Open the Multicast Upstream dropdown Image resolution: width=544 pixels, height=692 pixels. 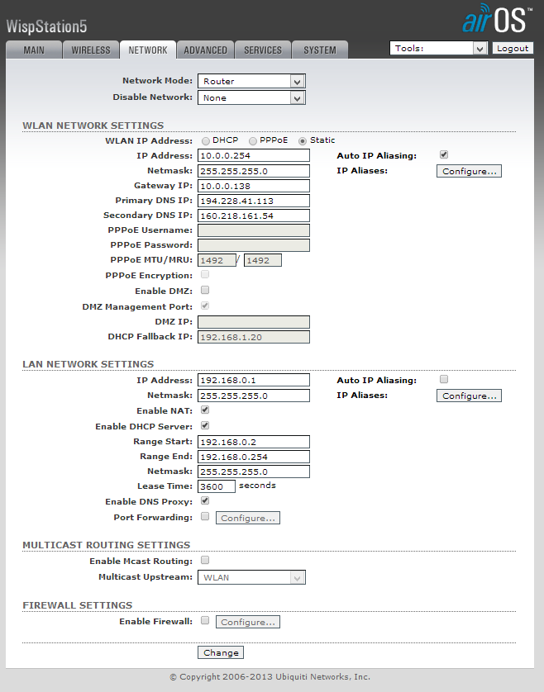tap(251, 577)
